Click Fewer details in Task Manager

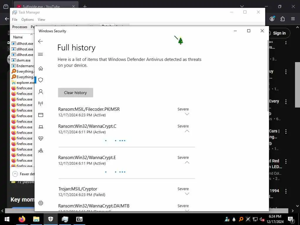click(x=23, y=174)
